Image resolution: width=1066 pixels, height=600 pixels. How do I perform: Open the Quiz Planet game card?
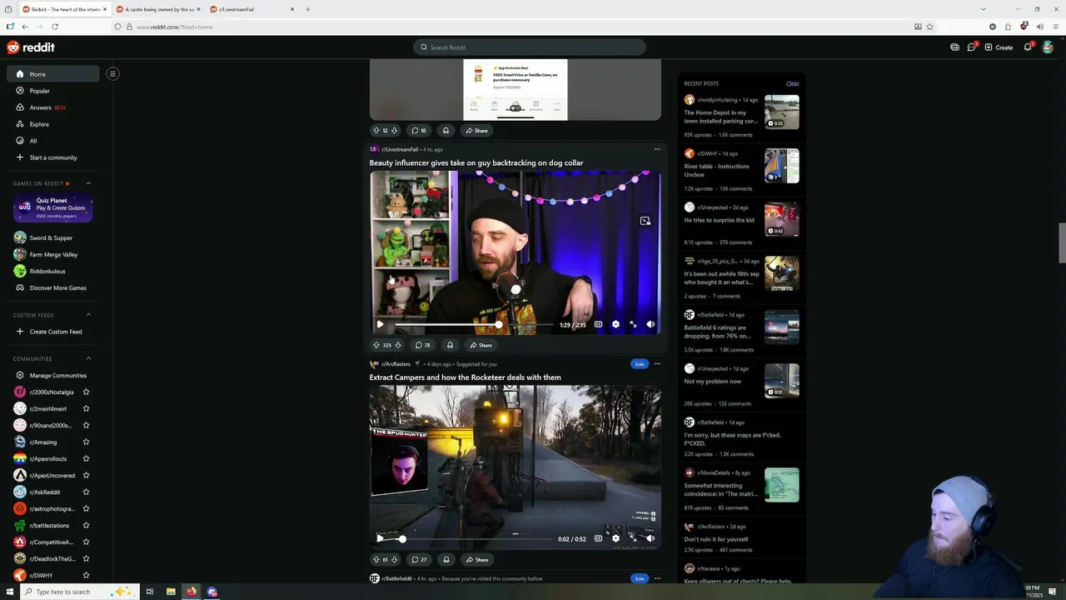tap(52, 207)
